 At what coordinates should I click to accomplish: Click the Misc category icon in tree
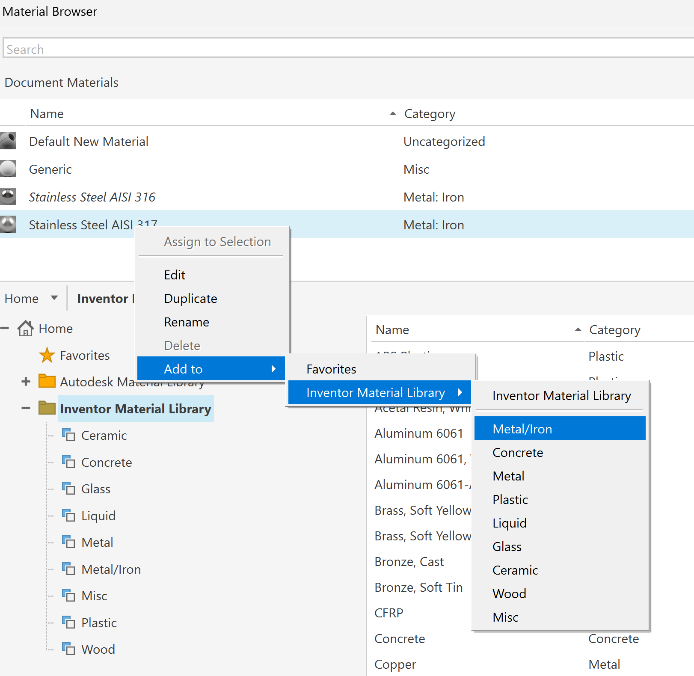68,595
